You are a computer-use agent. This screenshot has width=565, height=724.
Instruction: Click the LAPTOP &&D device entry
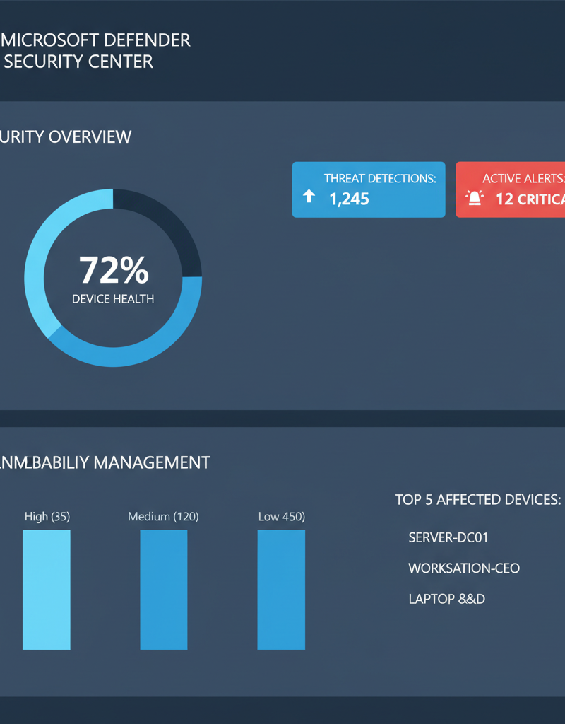447,599
